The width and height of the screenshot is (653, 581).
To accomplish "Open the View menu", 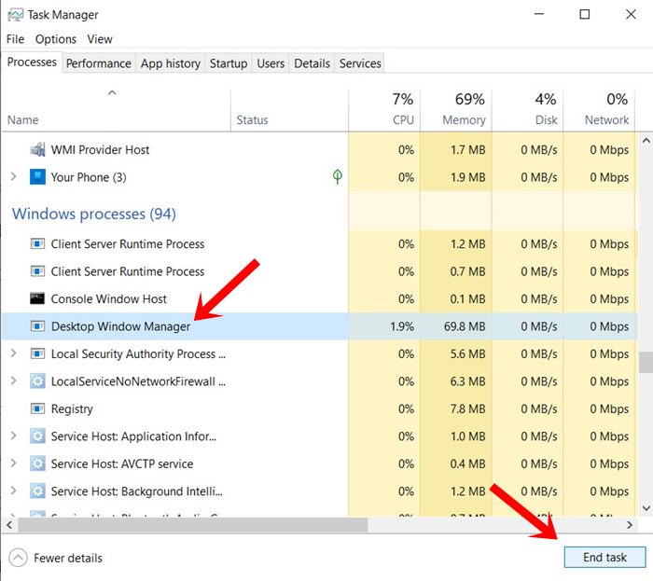I will (x=100, y=39).
